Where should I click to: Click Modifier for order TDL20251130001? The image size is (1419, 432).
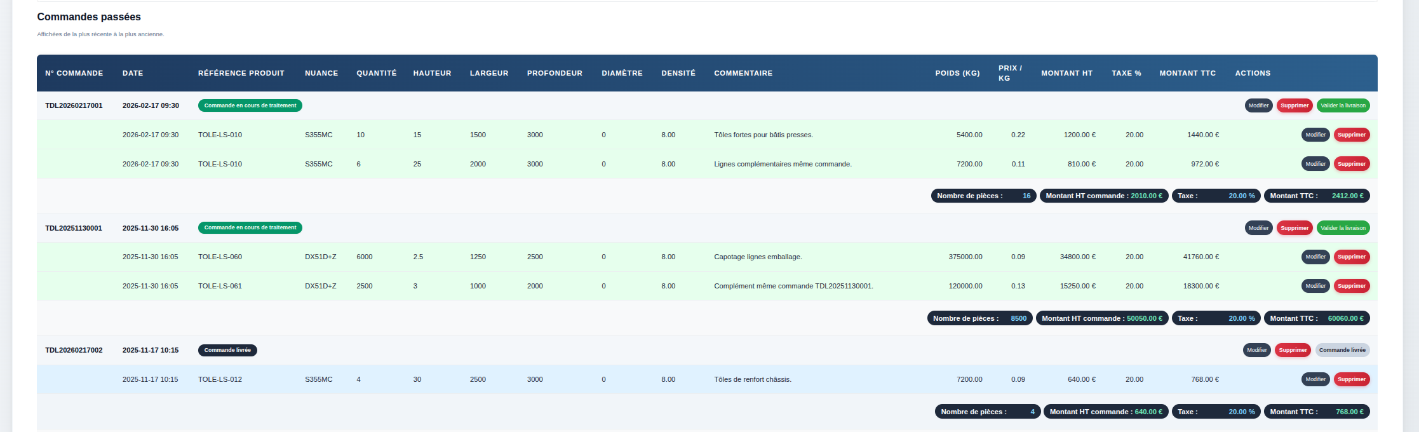1258,228
